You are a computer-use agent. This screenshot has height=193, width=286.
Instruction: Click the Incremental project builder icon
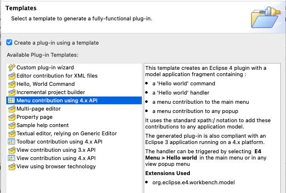[12, 92]
